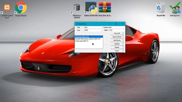Screen dimensions: 182x102
Task: Open the XAMPP Control Panel desktop shortcut
Action: pyautogui.click(x=7, y=9)
